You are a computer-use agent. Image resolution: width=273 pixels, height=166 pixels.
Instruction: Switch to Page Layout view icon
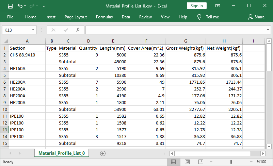pos(187,162)
